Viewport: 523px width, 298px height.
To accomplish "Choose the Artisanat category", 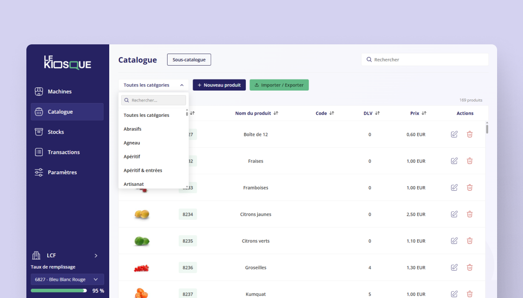I will (134, 184).
